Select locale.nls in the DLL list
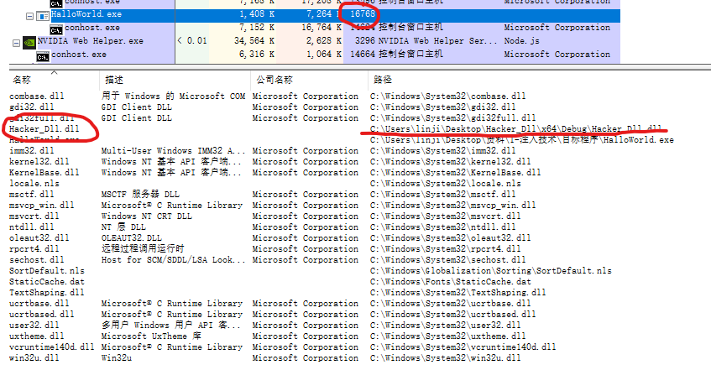The width and height of the screenshot is (711, 391). click(x=34, y=183)
